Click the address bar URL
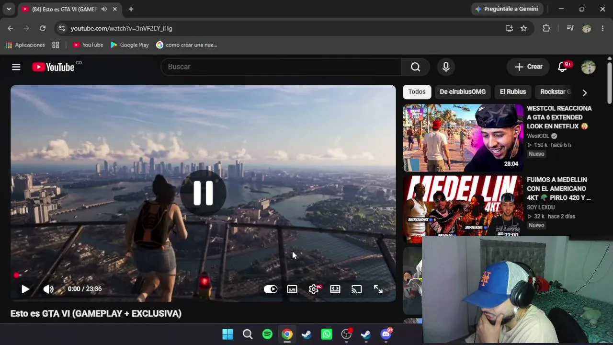Viewport: 613px width, 345px height. coord(122,28)
